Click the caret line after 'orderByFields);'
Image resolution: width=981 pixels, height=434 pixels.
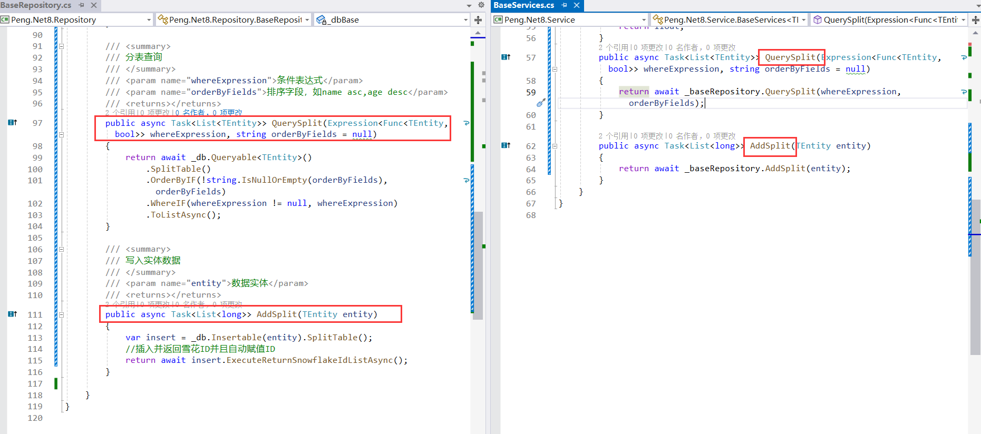(x=705, y=103)
